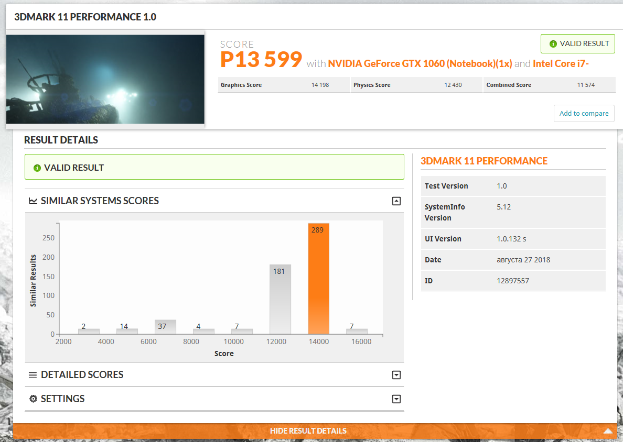Open the Intel Core i7 link
Viewport: 623px width, 442px height.
point(561,63)
